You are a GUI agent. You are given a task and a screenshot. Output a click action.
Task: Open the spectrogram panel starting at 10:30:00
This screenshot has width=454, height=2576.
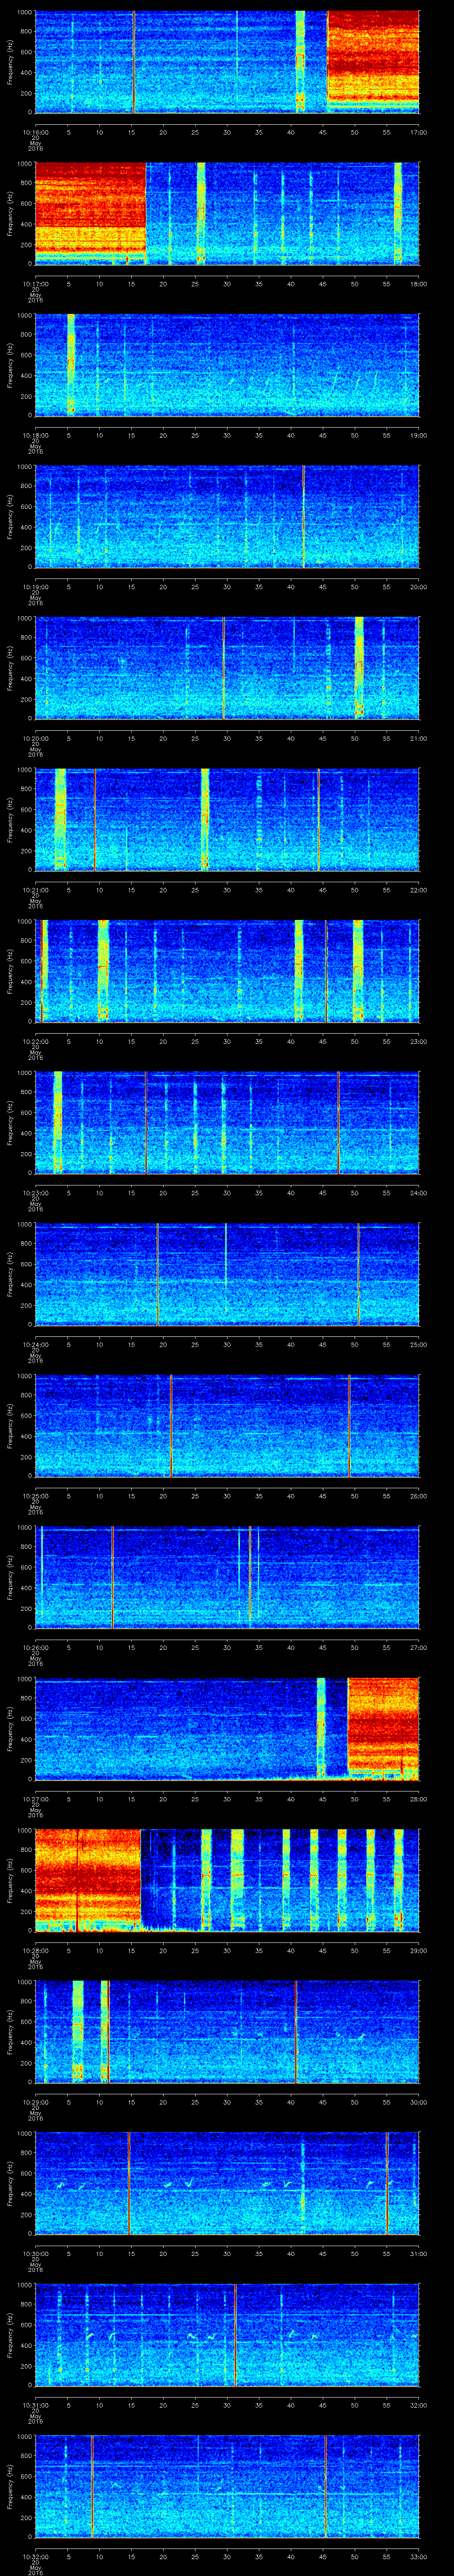[x=227, y=2183]
